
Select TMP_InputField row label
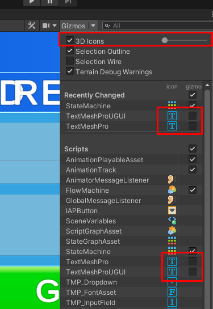(91, 303)
